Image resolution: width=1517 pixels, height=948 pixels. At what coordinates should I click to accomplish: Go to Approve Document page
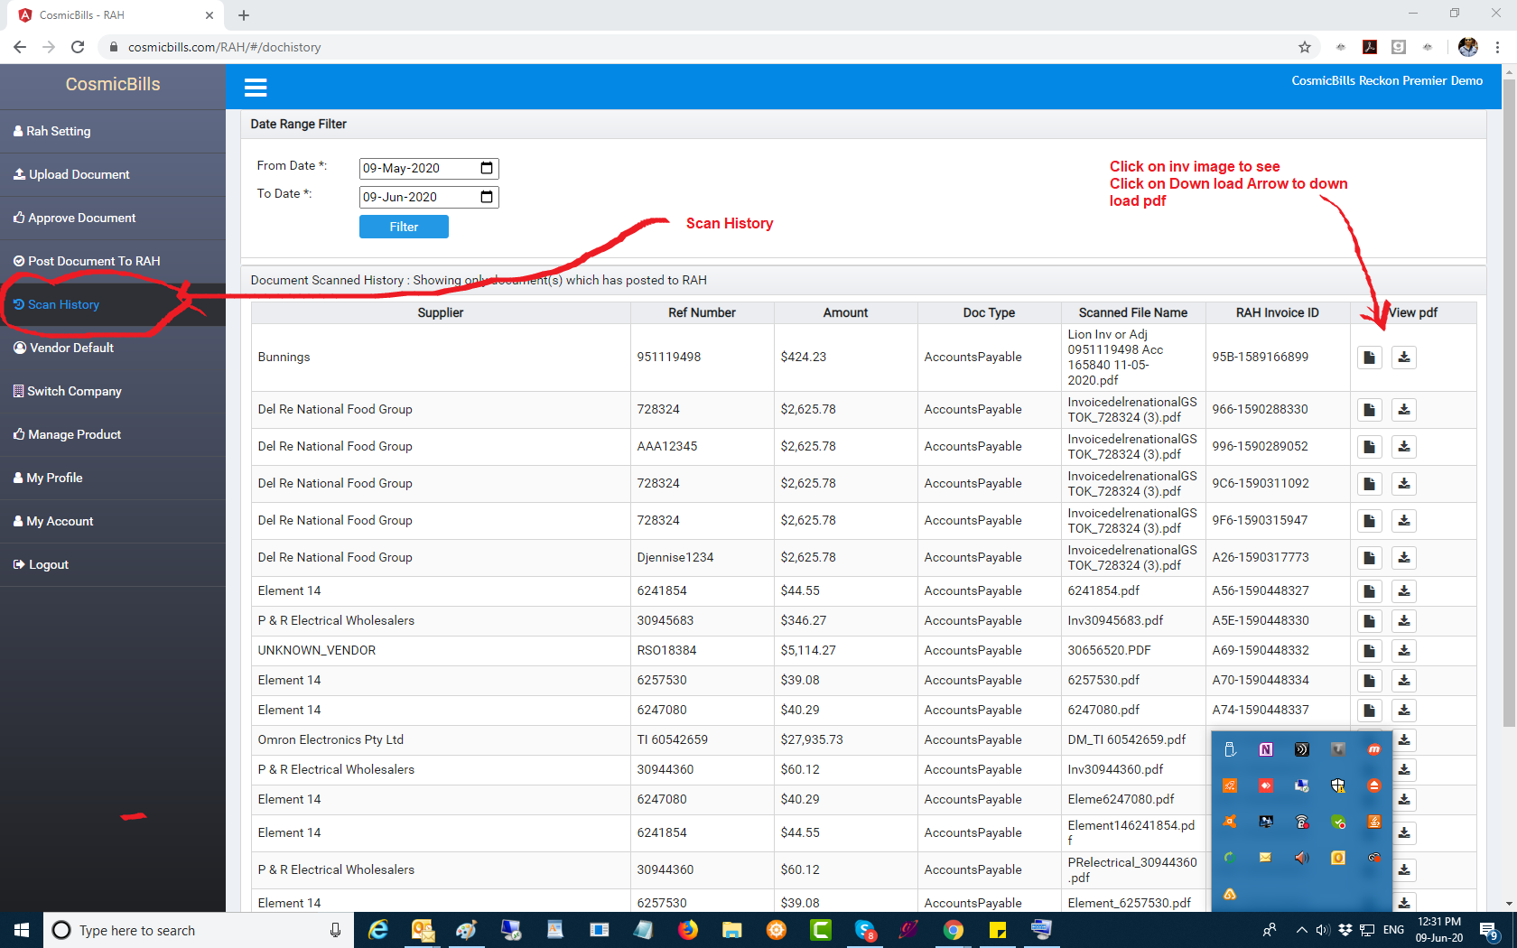point(81,218)
